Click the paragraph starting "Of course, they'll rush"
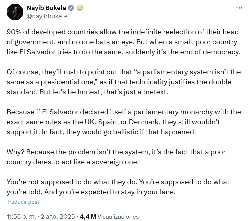Image resolution: width=248 pixels, height=221 pixels. coord(124,82)
